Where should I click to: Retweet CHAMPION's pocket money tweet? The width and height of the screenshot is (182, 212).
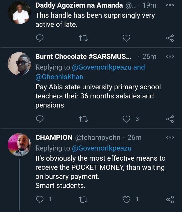point(83,200)
